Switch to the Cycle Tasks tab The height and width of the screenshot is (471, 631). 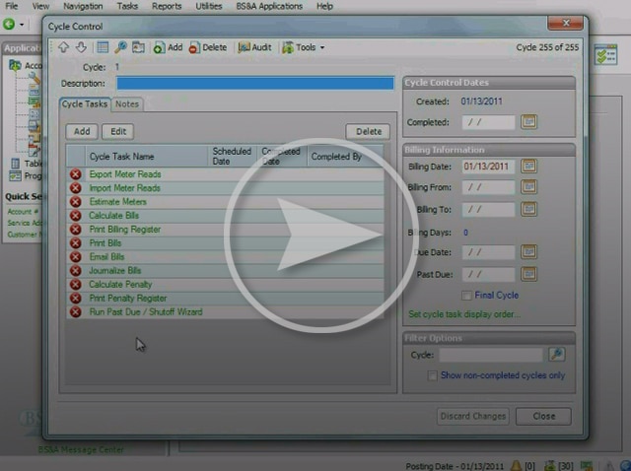(x=85, y=104)
